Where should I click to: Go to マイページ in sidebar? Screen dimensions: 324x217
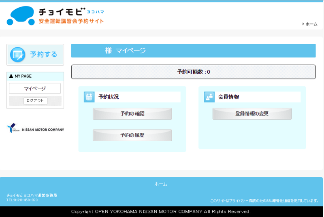(35, 89)
